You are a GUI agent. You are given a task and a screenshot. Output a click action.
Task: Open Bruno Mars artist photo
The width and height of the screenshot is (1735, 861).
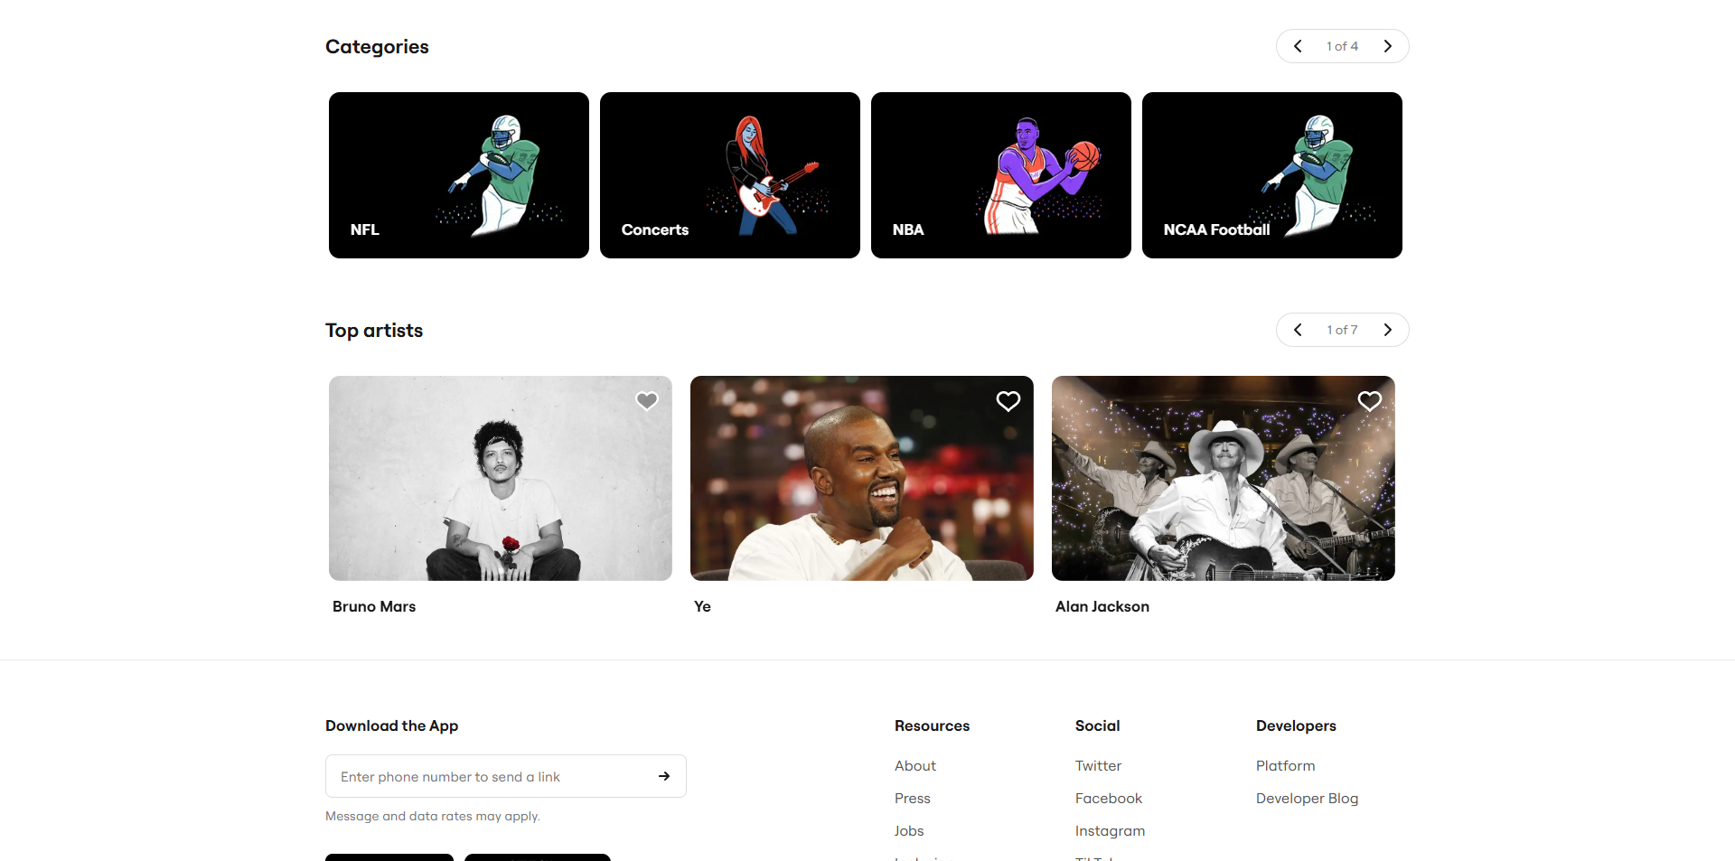(x=501, y=478)
